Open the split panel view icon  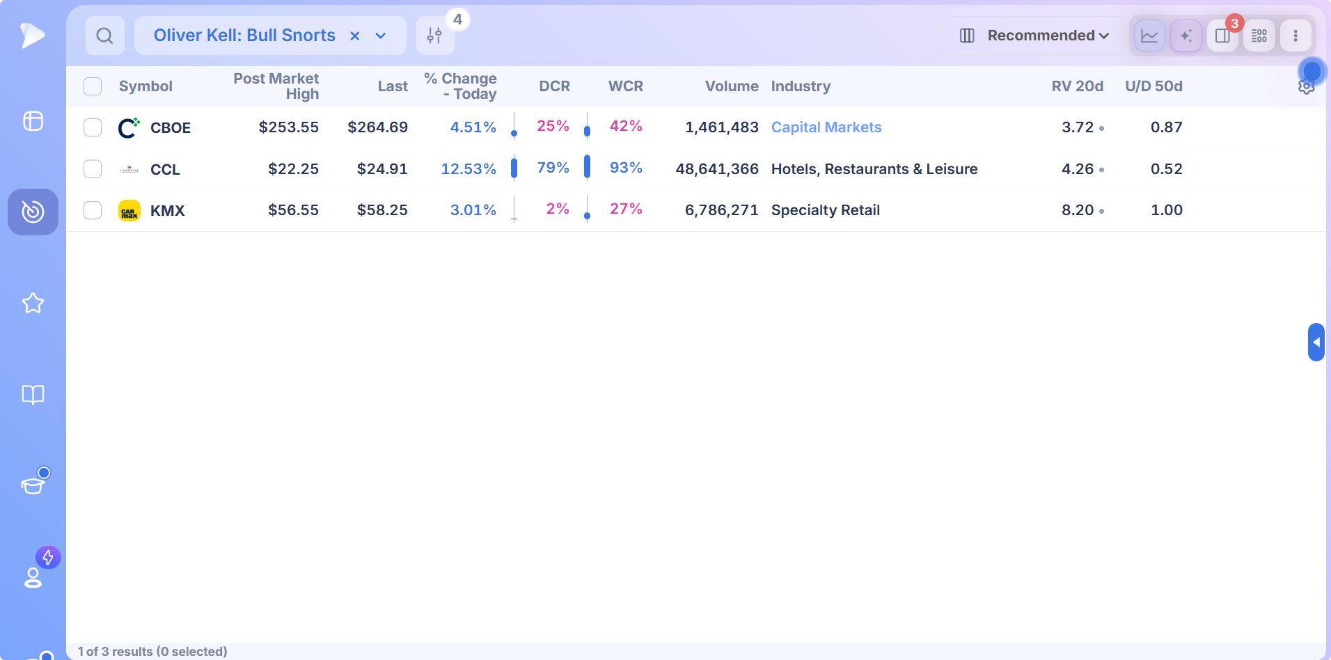1222,36
